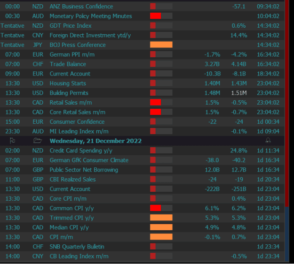Screen dimensions: 294x264
Task: Click 14.4% Foreign Direct Investment value
Action: [x=238, y=35]
